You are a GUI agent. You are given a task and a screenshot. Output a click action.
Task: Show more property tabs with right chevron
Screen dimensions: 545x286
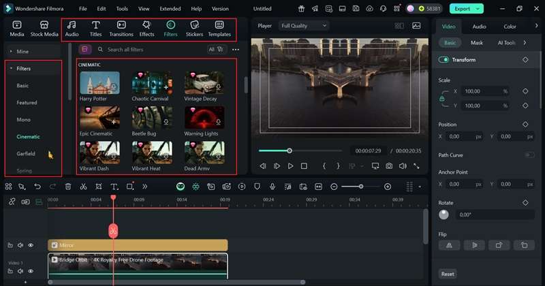536,26
